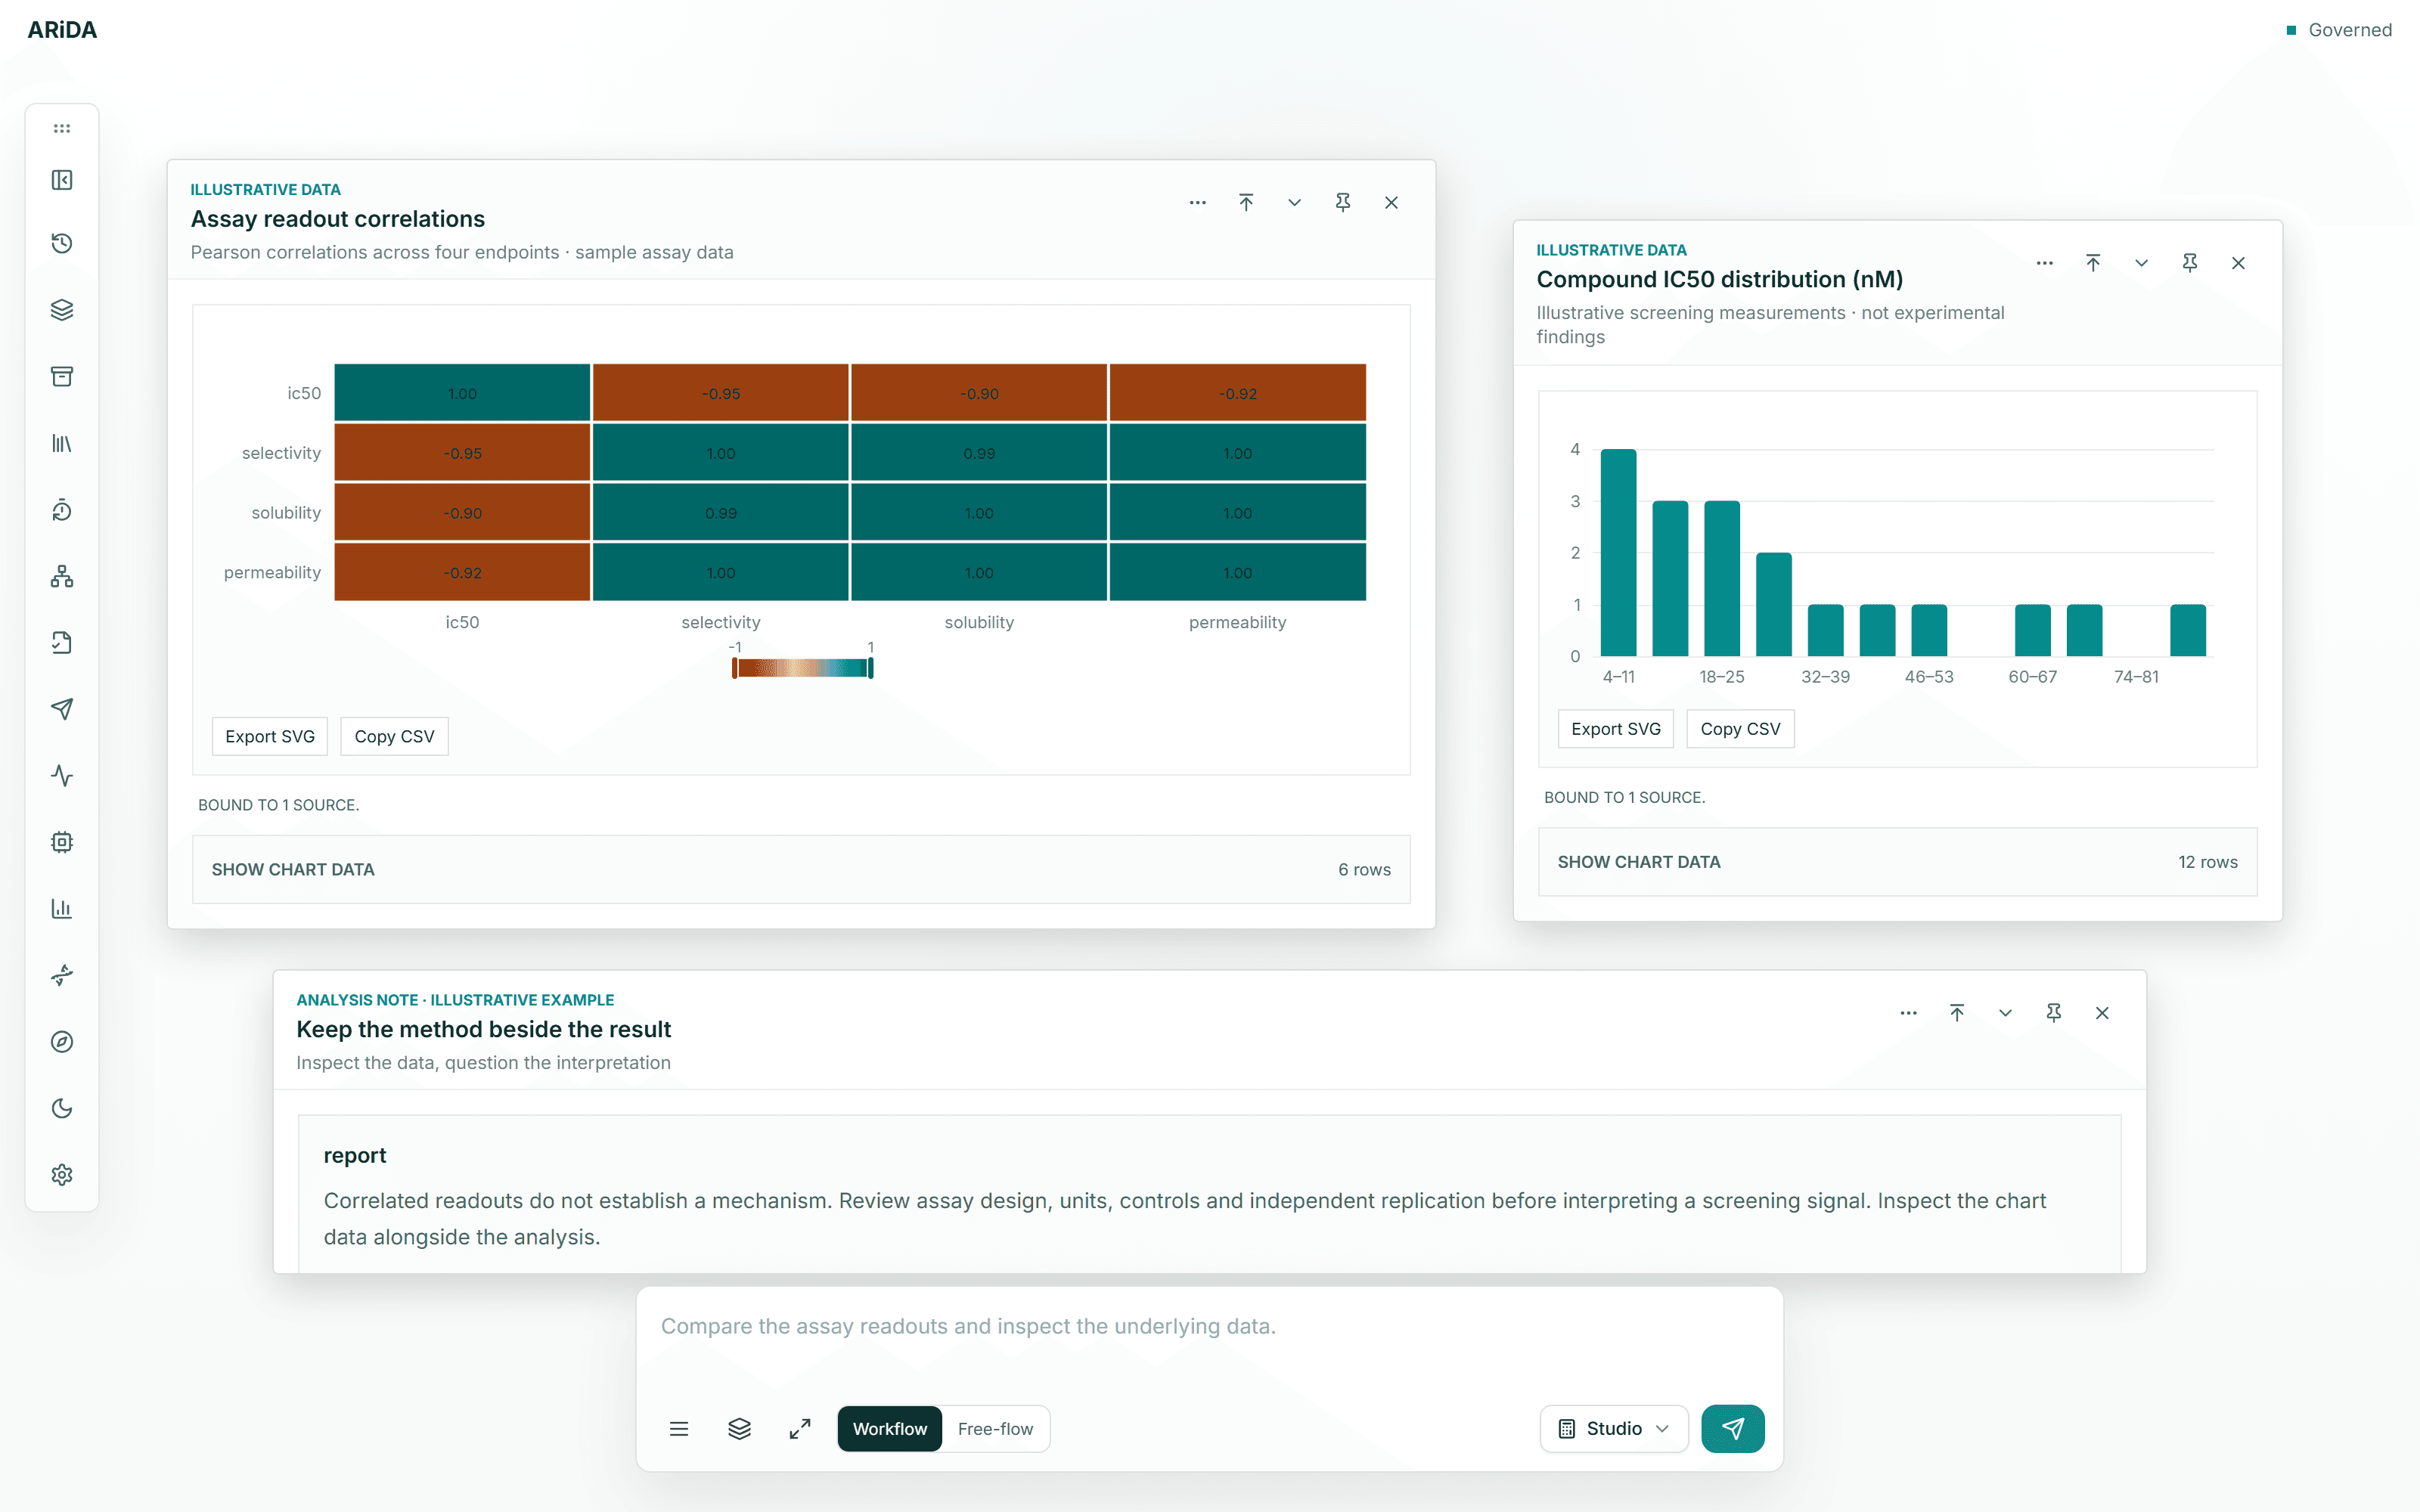Open the history icon in sidebar

click(x=62, y=243)
